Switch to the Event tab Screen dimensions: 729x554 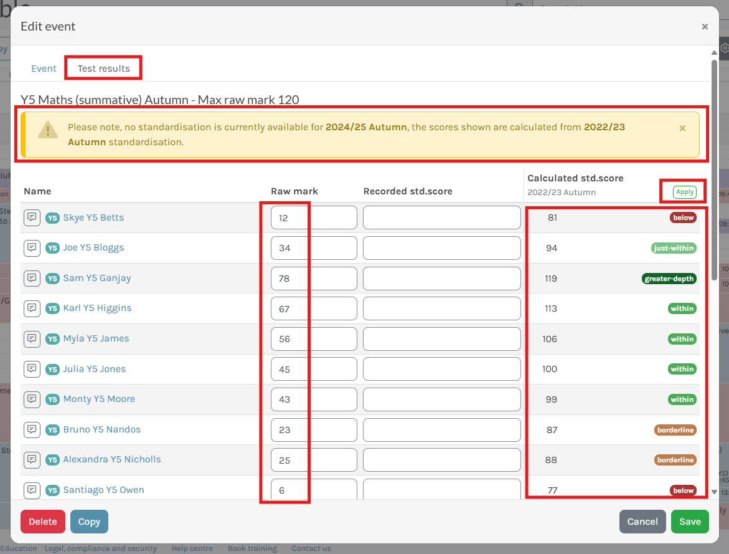44,69
